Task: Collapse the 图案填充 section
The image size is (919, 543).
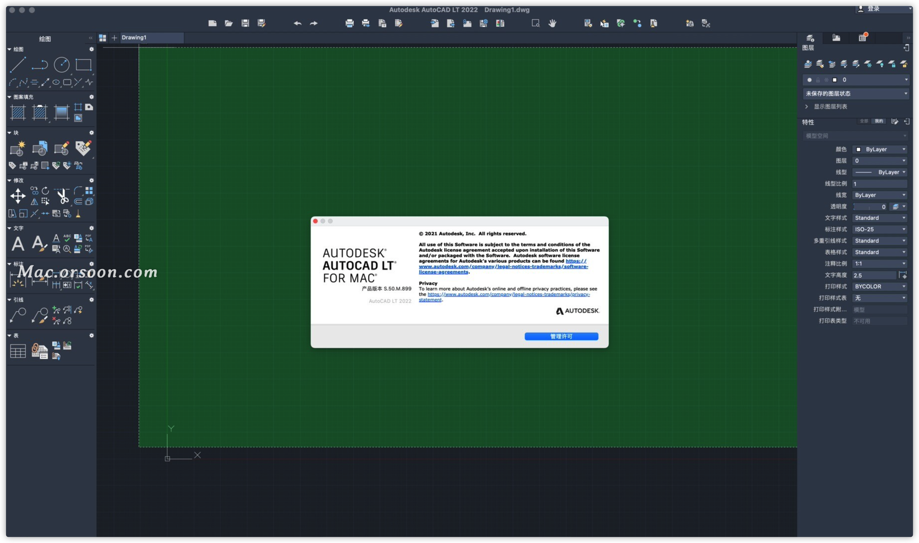Action: (x=10, y=97)
